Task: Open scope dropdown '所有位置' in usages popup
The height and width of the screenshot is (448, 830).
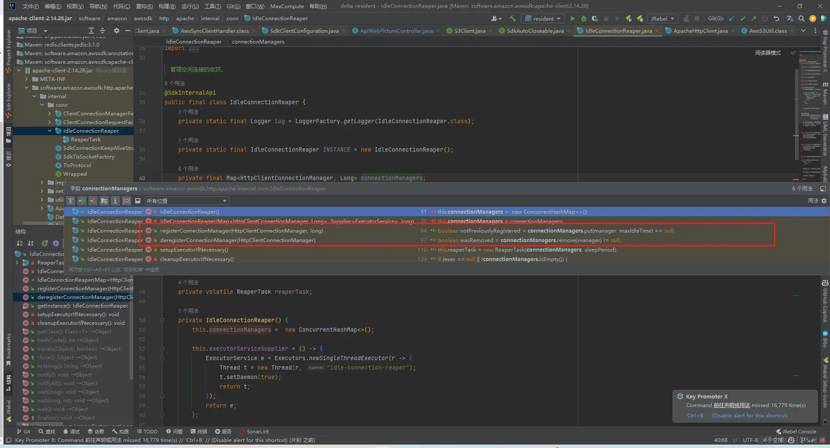Action: coord(186,201)
